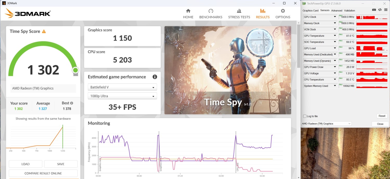Open the AMD Radeon GPU selector in GPU-Z
Viewport: 390px width, 179px height.
(326, 124)
